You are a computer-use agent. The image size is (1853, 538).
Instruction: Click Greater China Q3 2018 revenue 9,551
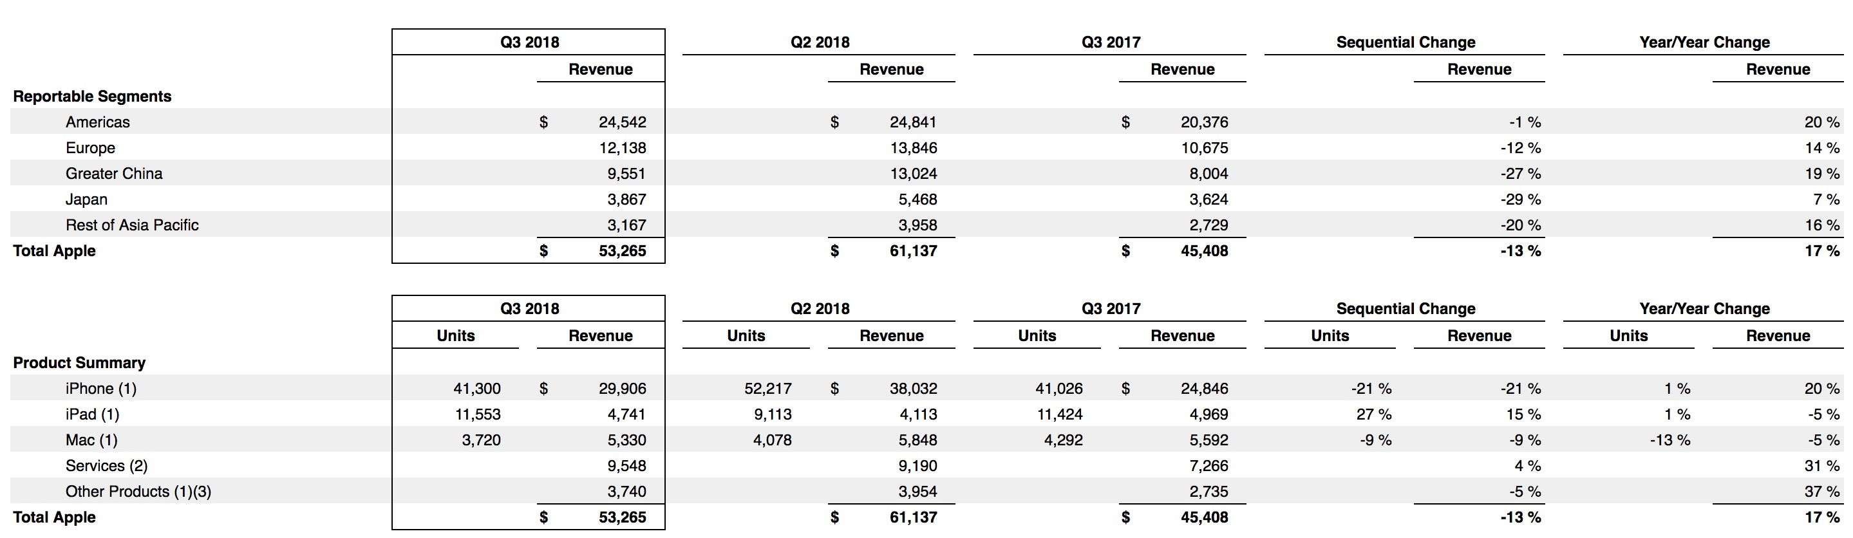coord(626,174)
